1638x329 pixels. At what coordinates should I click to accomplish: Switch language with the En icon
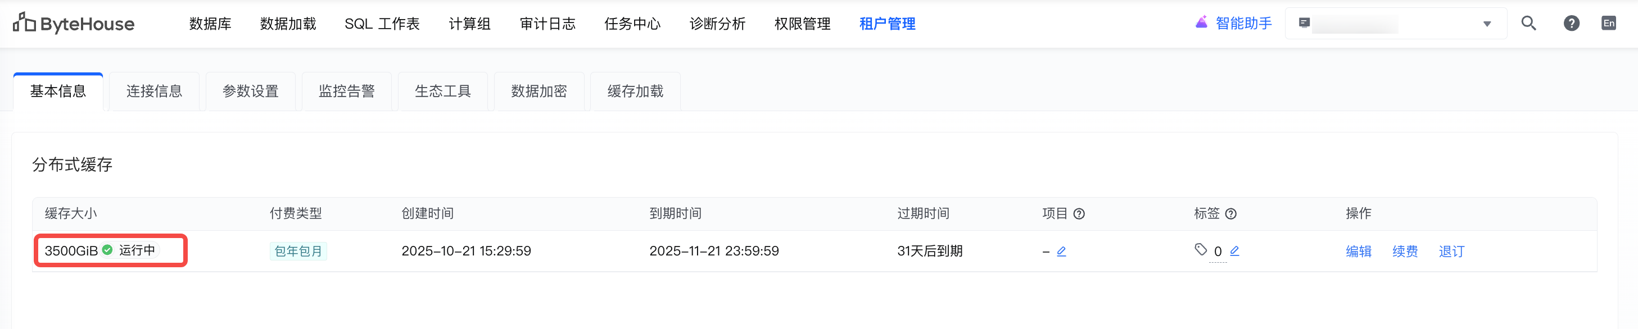coord(1608,24)
